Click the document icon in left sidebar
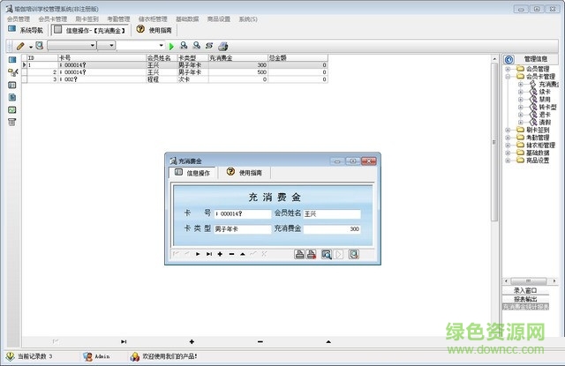Image resolution: width=565 pixels, height=366 pixels. [12, 97]
